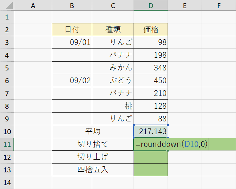Select cell E3 right of 98
The height and width of the screenshot is (189, 236).
click(x=185, y=42)
